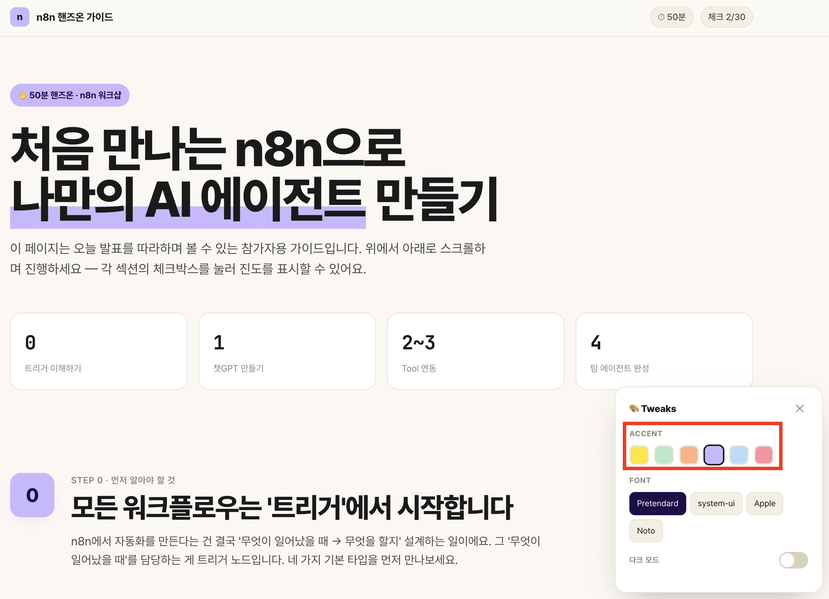Click the n8n 핸즈온 가이드 header title
This screenshot has height=599, width=829.
tap(75, 17)
